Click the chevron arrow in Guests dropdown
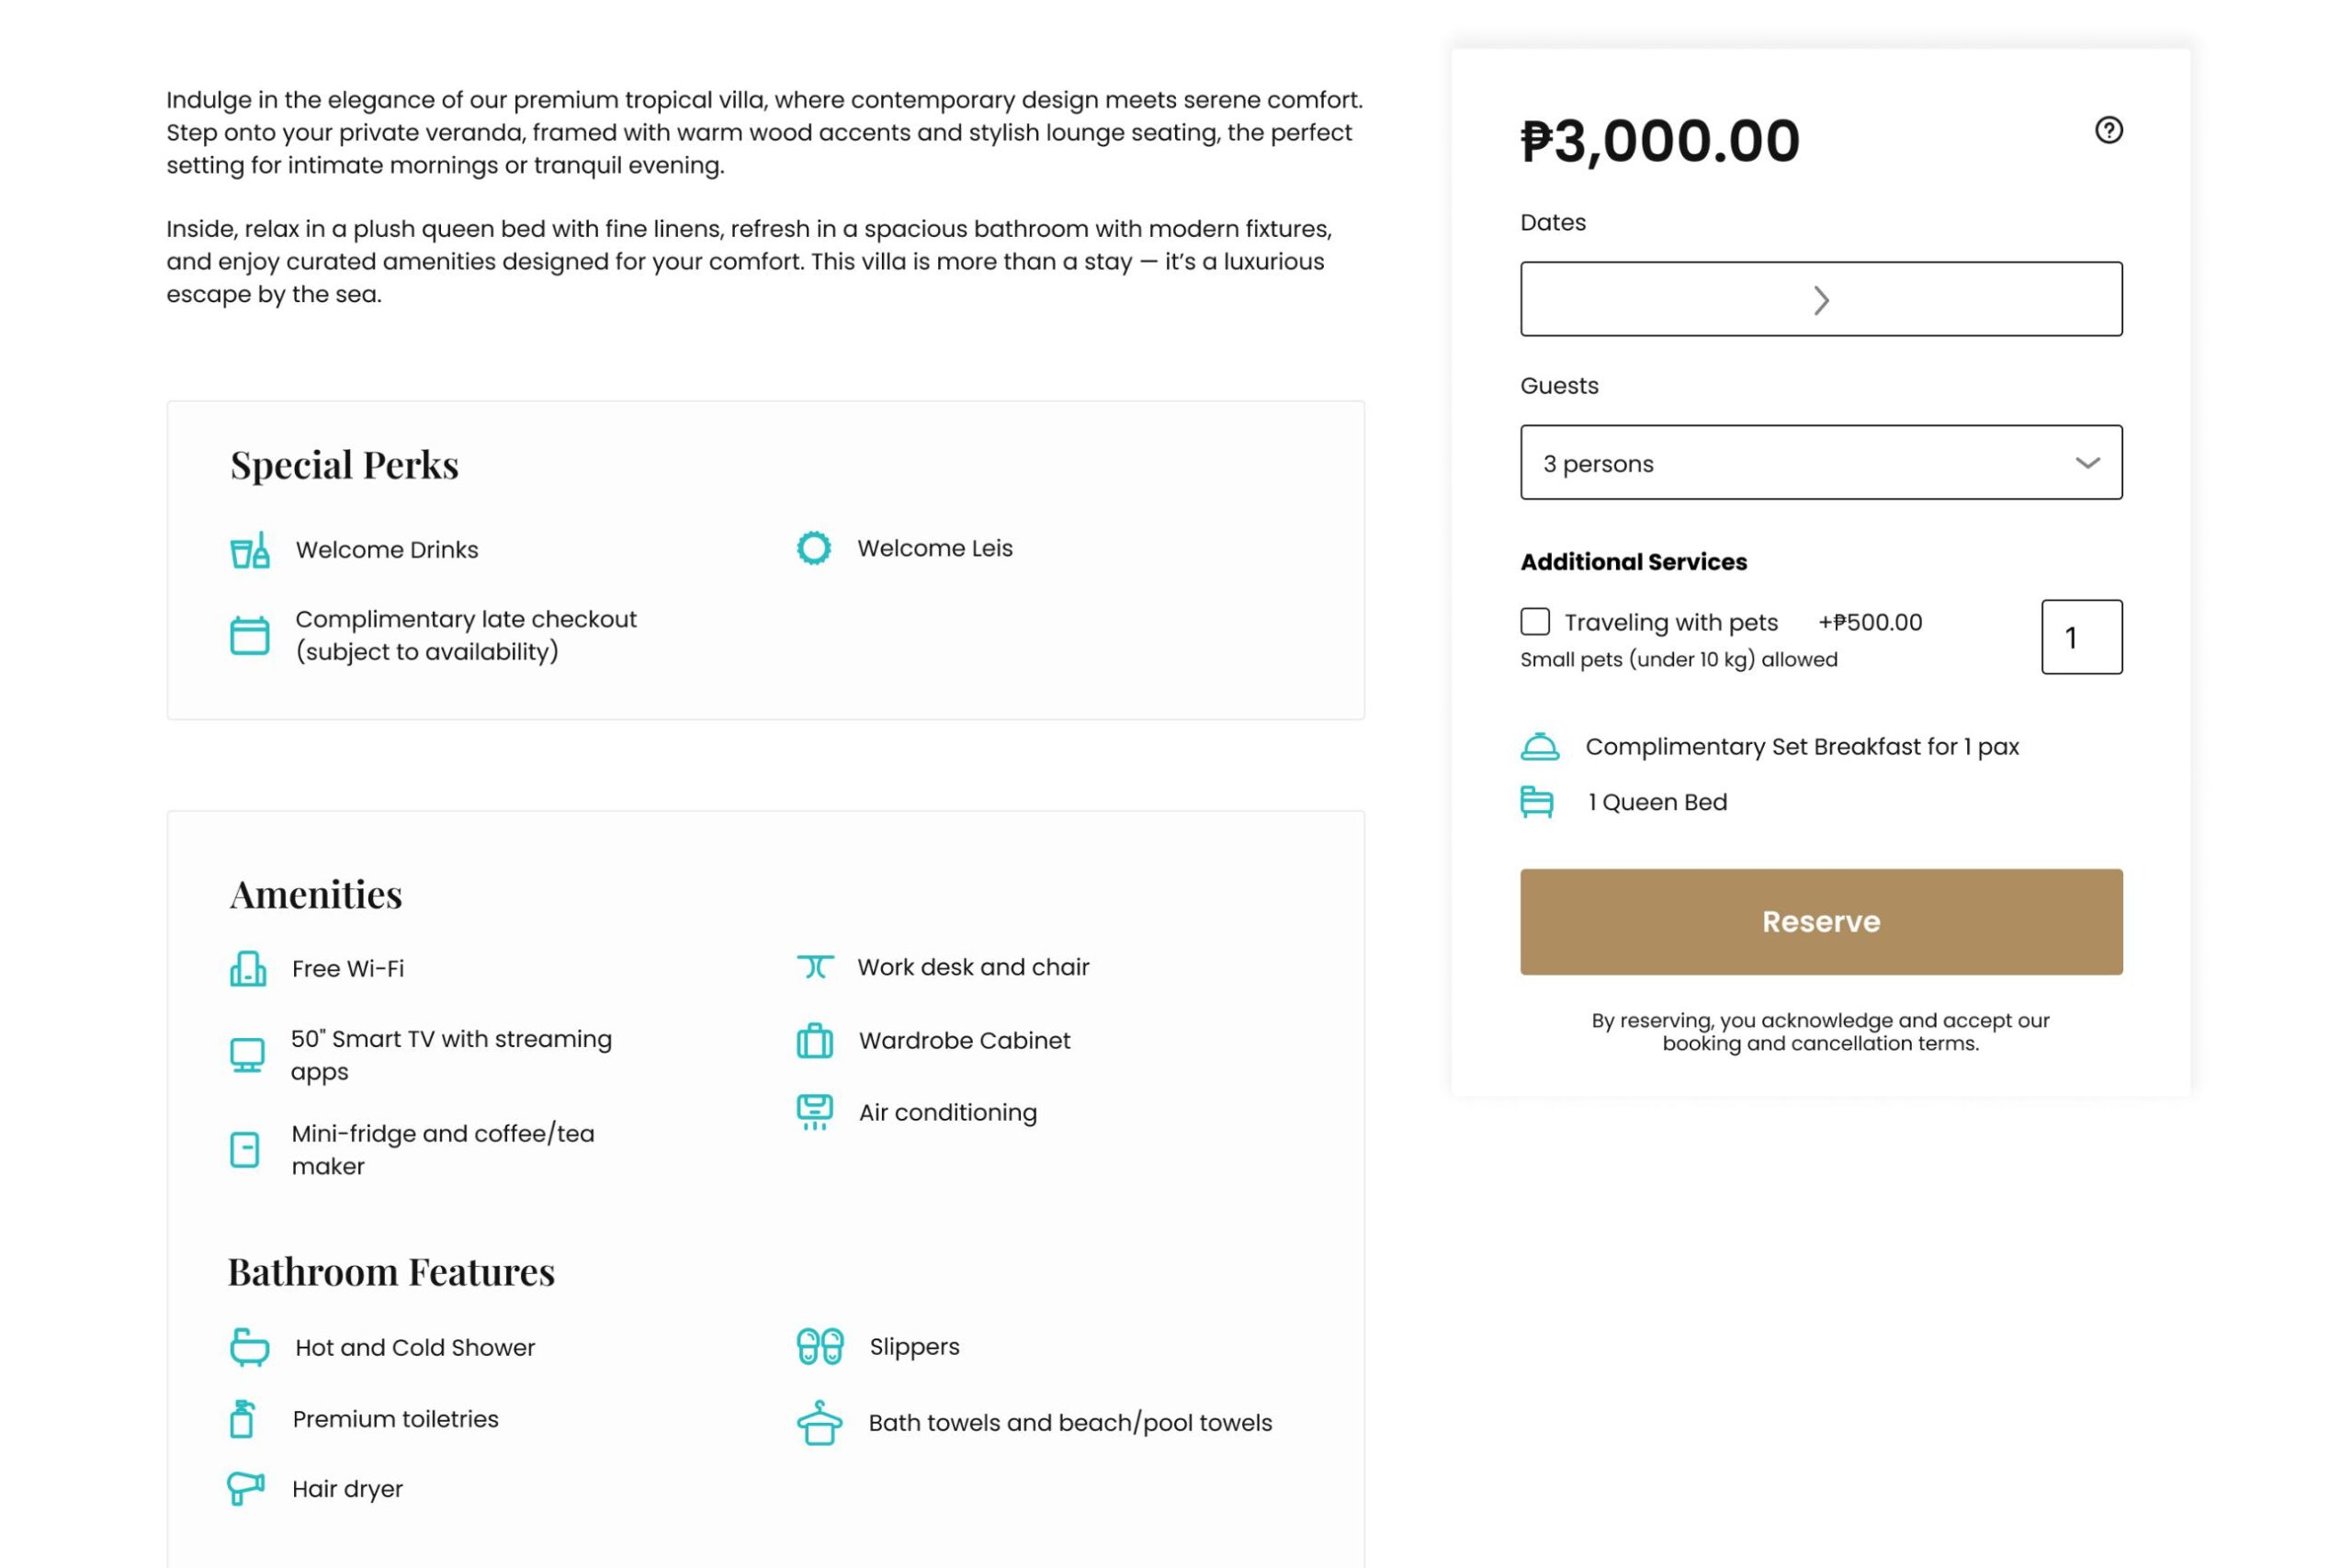This screenshot has height=1568, width=2352. 2087,463
